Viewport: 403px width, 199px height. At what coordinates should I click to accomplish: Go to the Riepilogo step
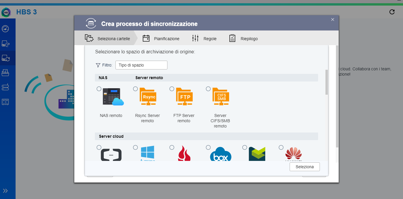[244, 39]
